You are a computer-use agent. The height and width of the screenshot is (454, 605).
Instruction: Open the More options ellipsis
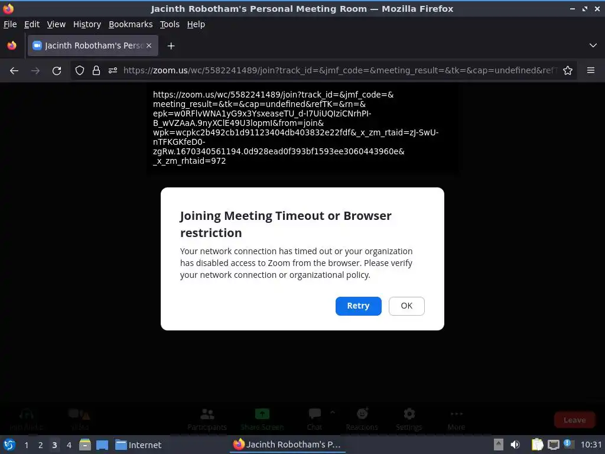(457, 420)
